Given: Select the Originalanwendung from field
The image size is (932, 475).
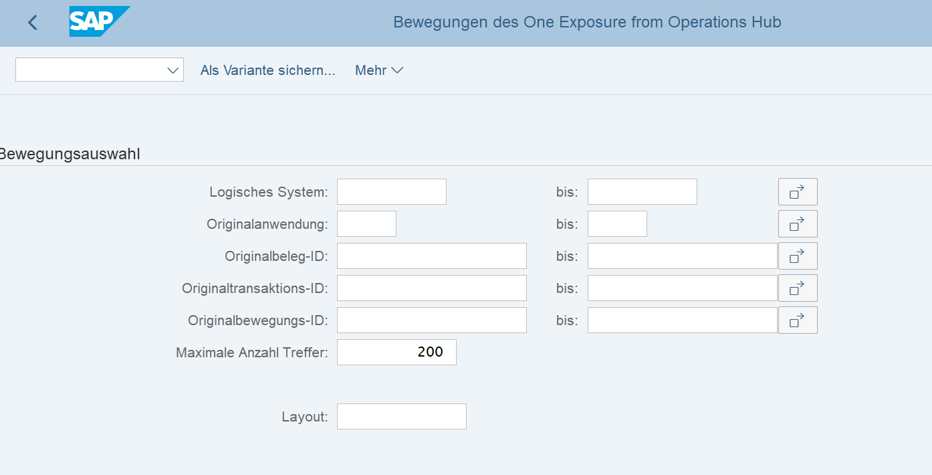Looking at the screenshot, I should click(366, 224).
